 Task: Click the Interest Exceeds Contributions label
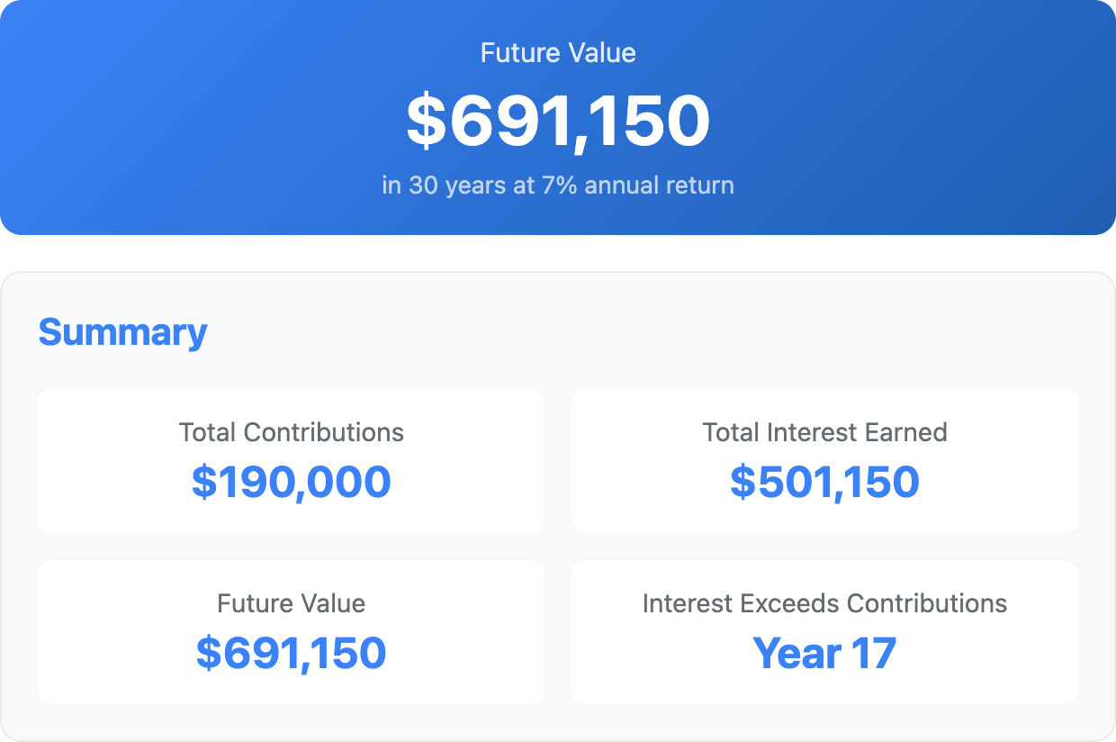(x=824, y=603)
